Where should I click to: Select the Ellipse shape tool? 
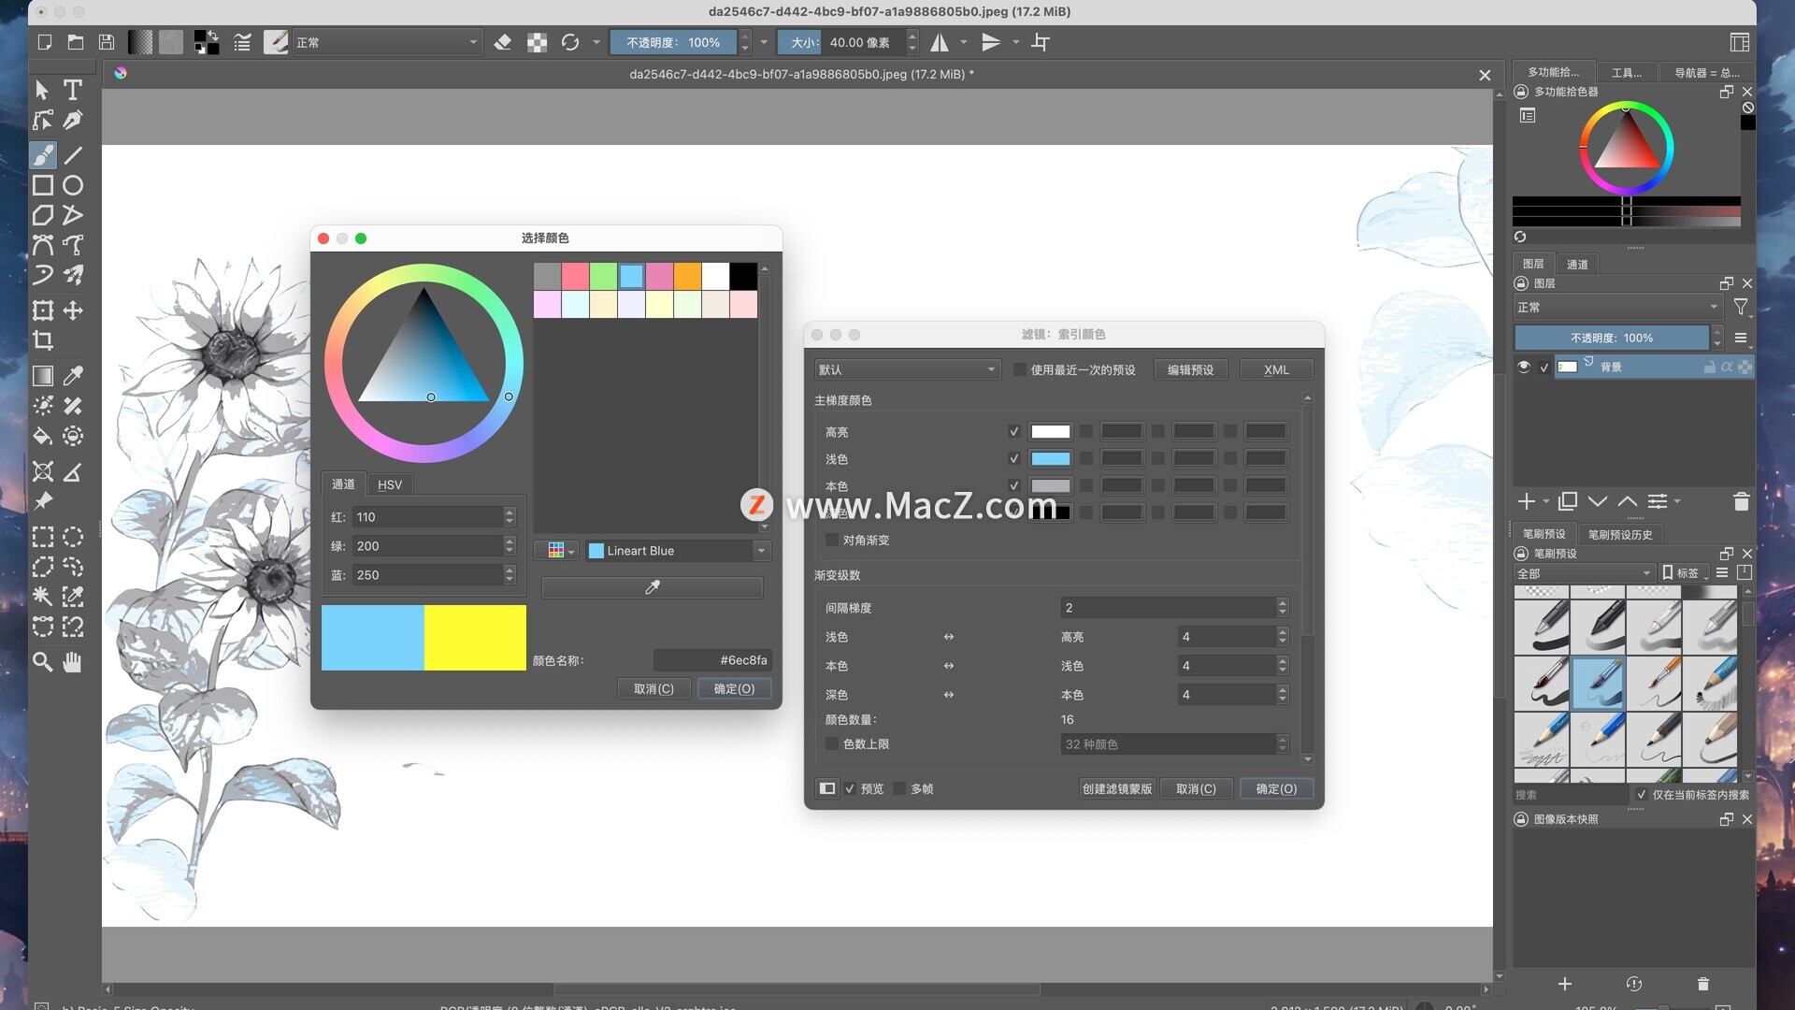click(x=73, y=185)
